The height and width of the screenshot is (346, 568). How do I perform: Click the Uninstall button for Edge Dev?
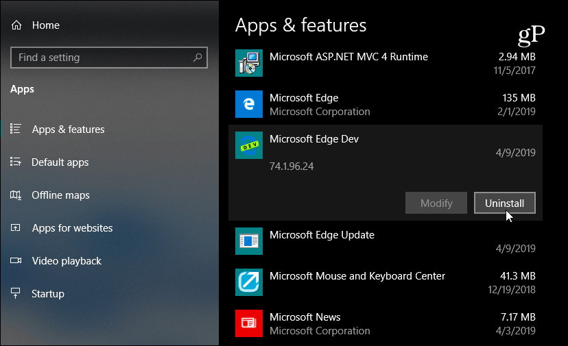click(x=505, y=203)
